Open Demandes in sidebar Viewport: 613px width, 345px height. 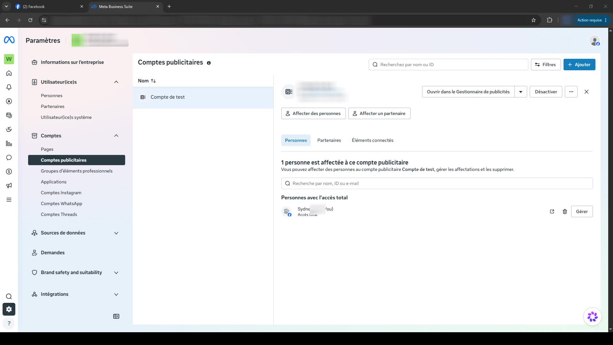tap(53, 253)
